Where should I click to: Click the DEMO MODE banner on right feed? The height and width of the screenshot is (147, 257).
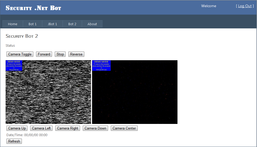(x=101, y=66)
